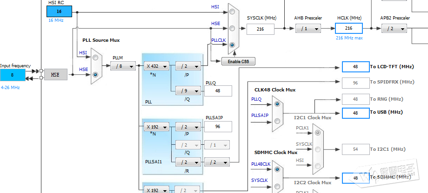Expand the PLLSAI1 X 192 multiplier dropdown
The height and width of the screenshot is (193, 428).
pos(156,127)
